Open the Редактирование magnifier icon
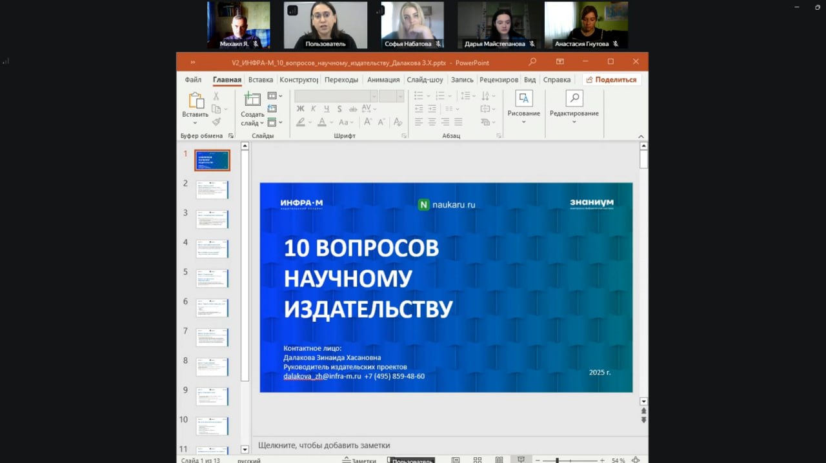Screen dimensions: 826x463 [x=574, y=99]
